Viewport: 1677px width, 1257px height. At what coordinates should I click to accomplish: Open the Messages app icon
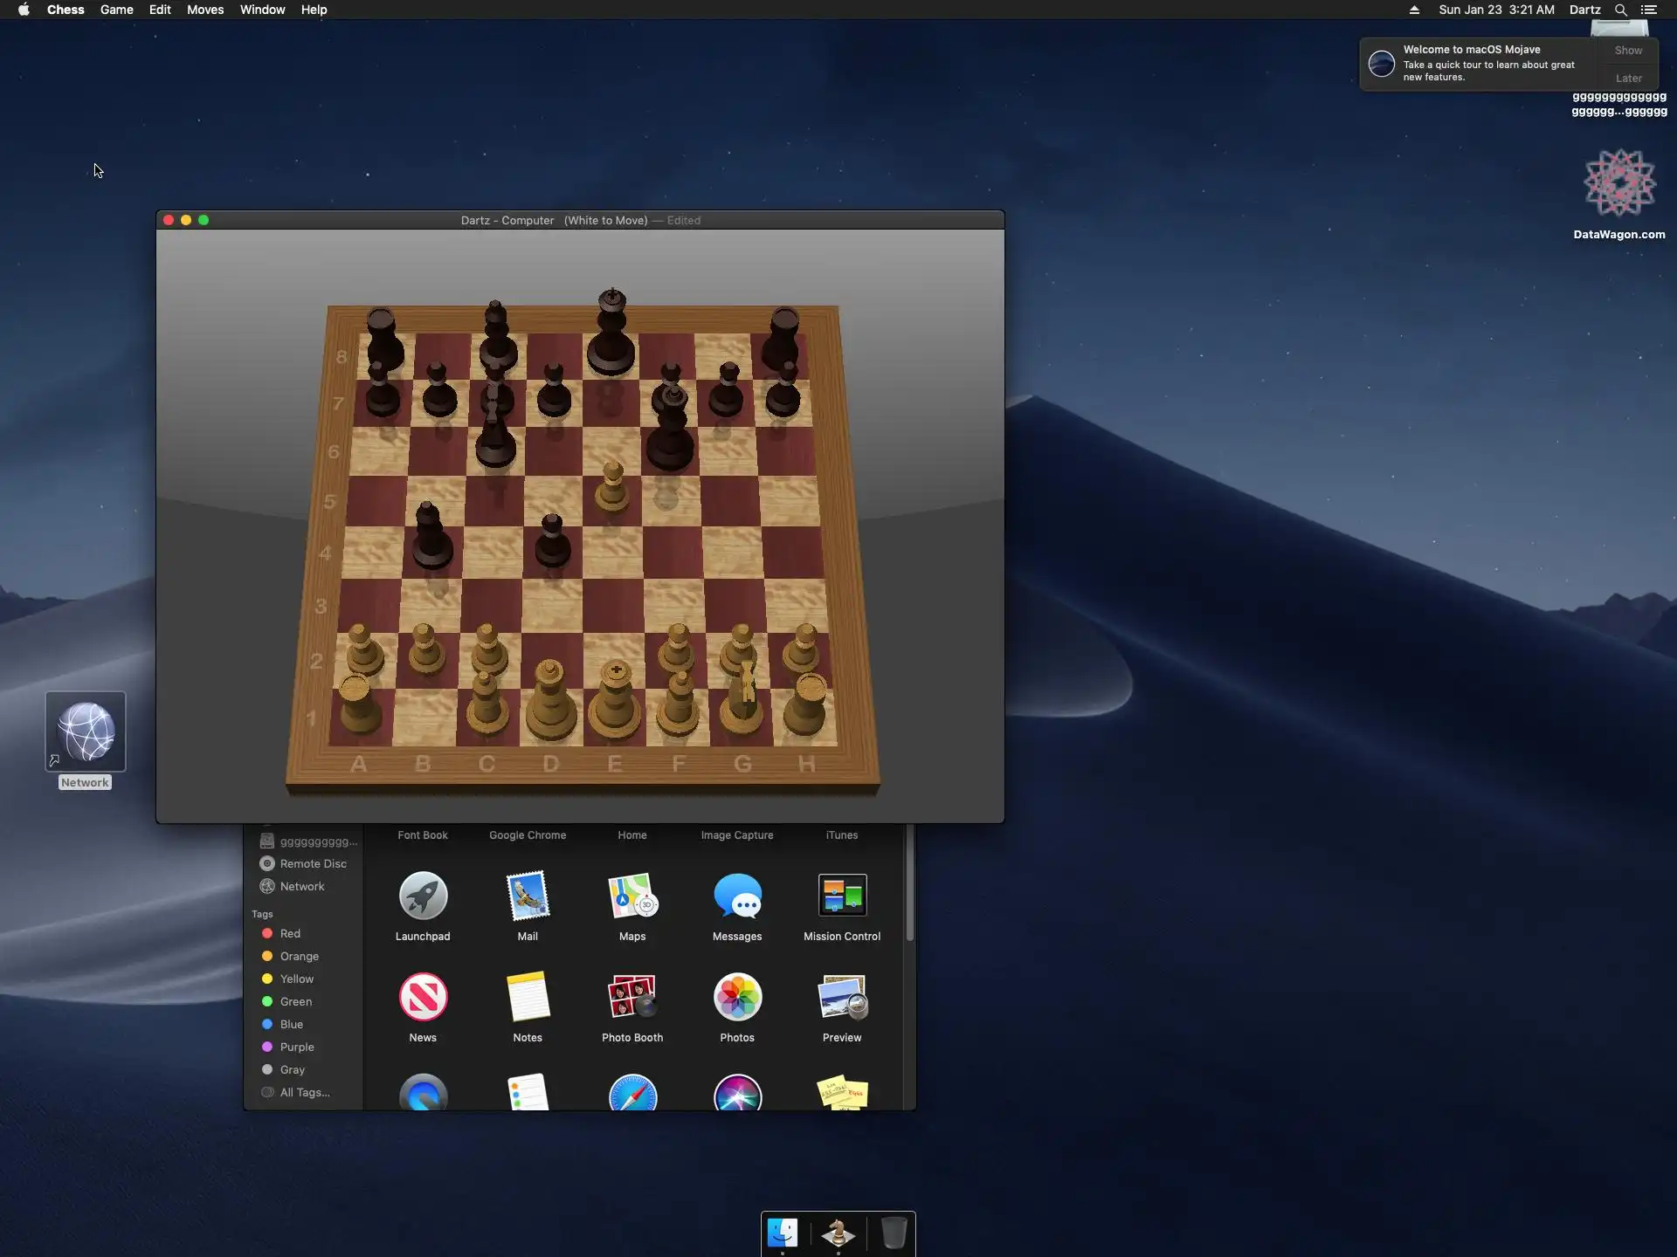(736, 896)
